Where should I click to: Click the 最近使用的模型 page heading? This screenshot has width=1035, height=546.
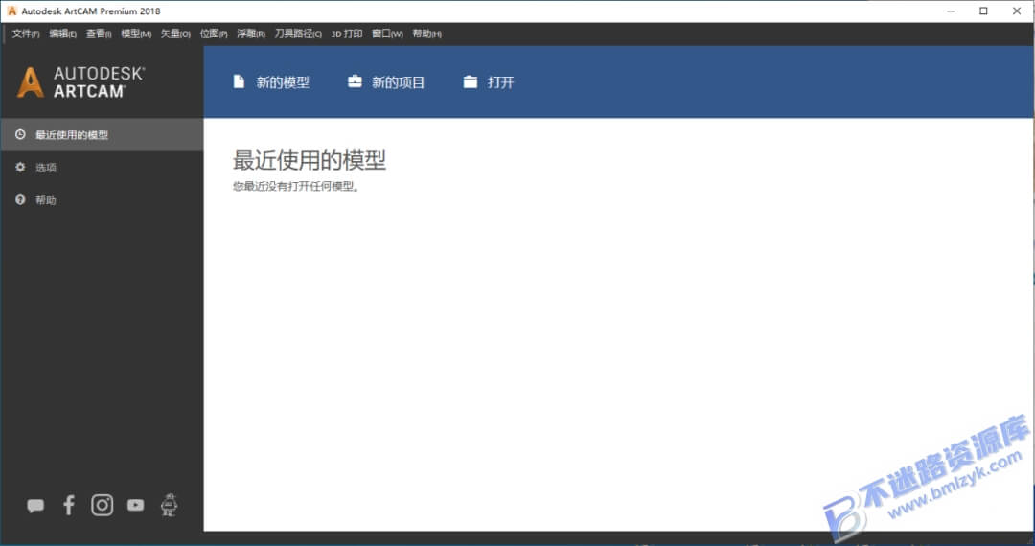tap(310, 160)
